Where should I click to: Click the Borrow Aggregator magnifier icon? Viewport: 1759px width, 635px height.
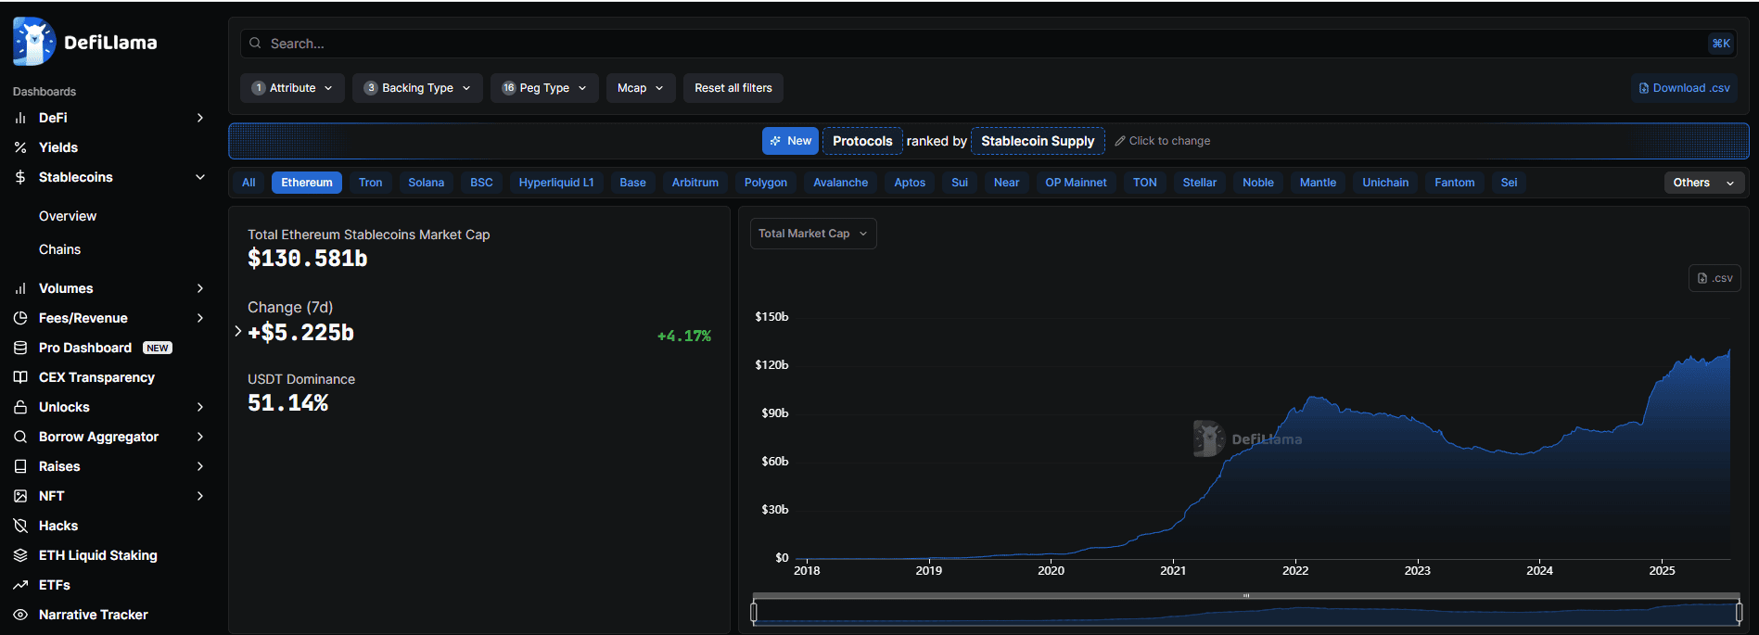(x=20, y=437)
